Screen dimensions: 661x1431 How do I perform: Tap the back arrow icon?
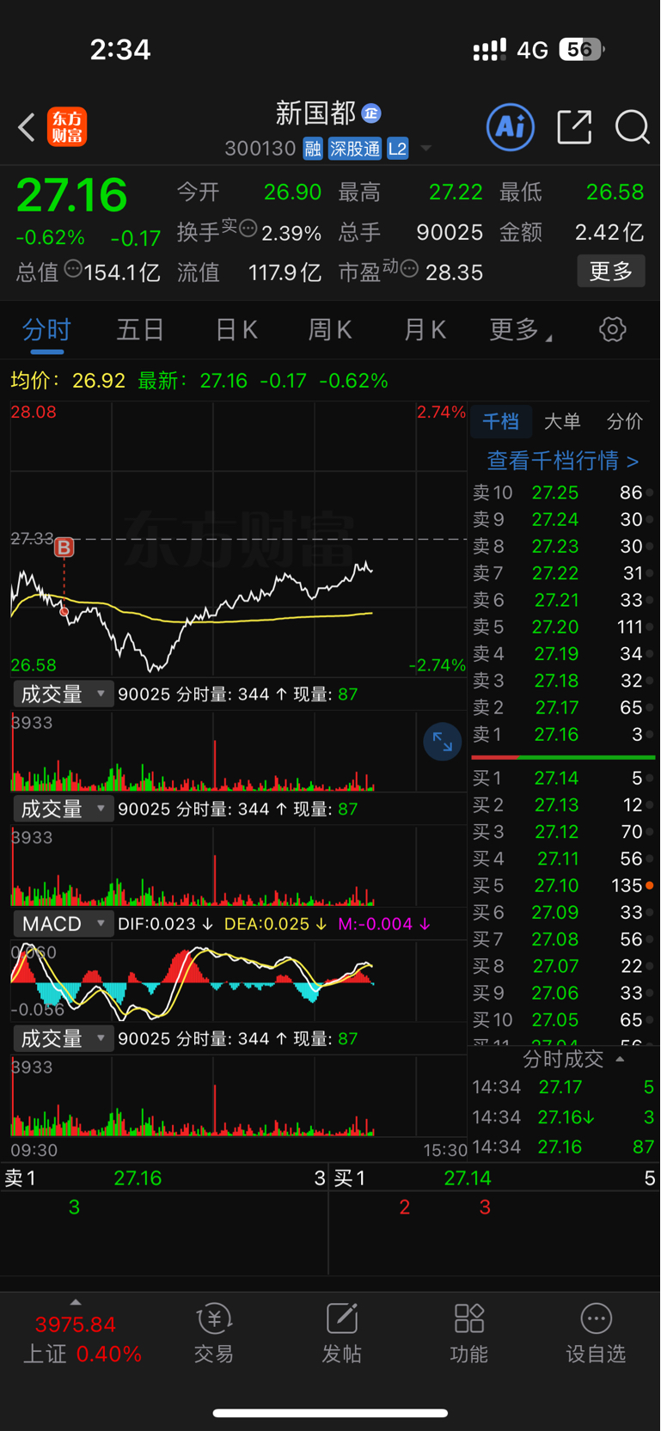click(27, 127)
